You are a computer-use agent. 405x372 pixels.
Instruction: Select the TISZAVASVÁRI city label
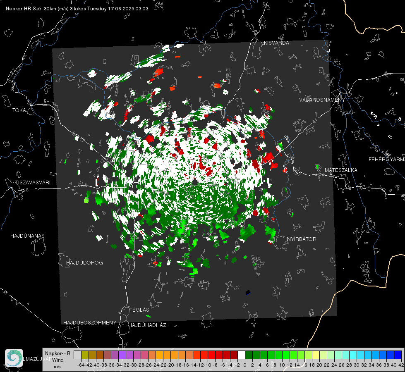click(x=33, y=183)
